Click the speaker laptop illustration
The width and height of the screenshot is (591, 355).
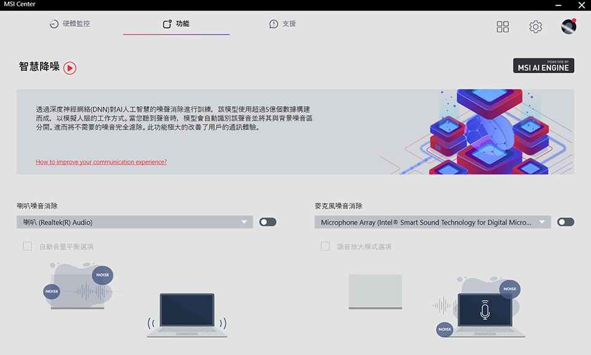coord(187,315)
